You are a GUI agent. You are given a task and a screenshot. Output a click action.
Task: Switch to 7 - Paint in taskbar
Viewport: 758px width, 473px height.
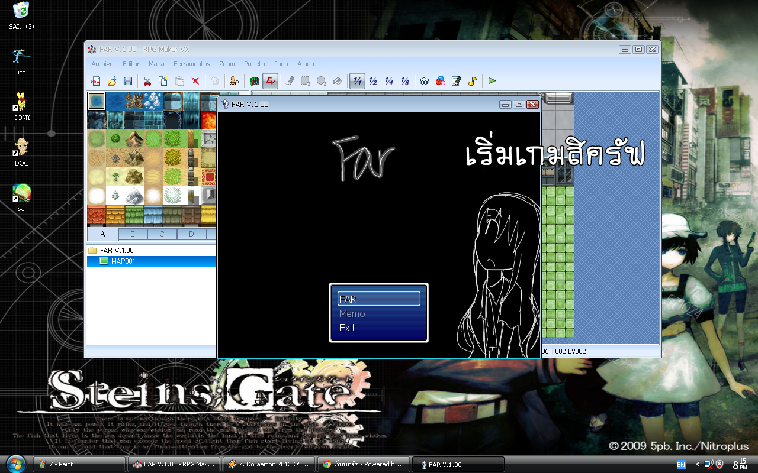click(x=79, y=464)
